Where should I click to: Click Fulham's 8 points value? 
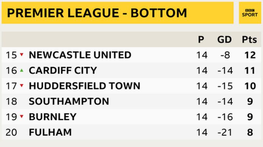[250, 132]
